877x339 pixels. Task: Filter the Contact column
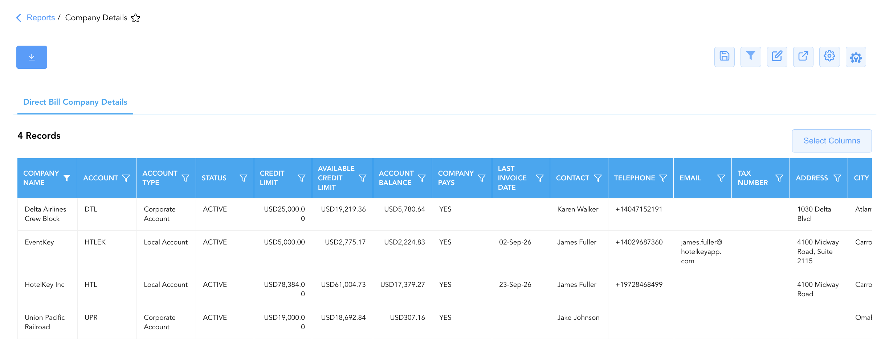coord(598,178)
